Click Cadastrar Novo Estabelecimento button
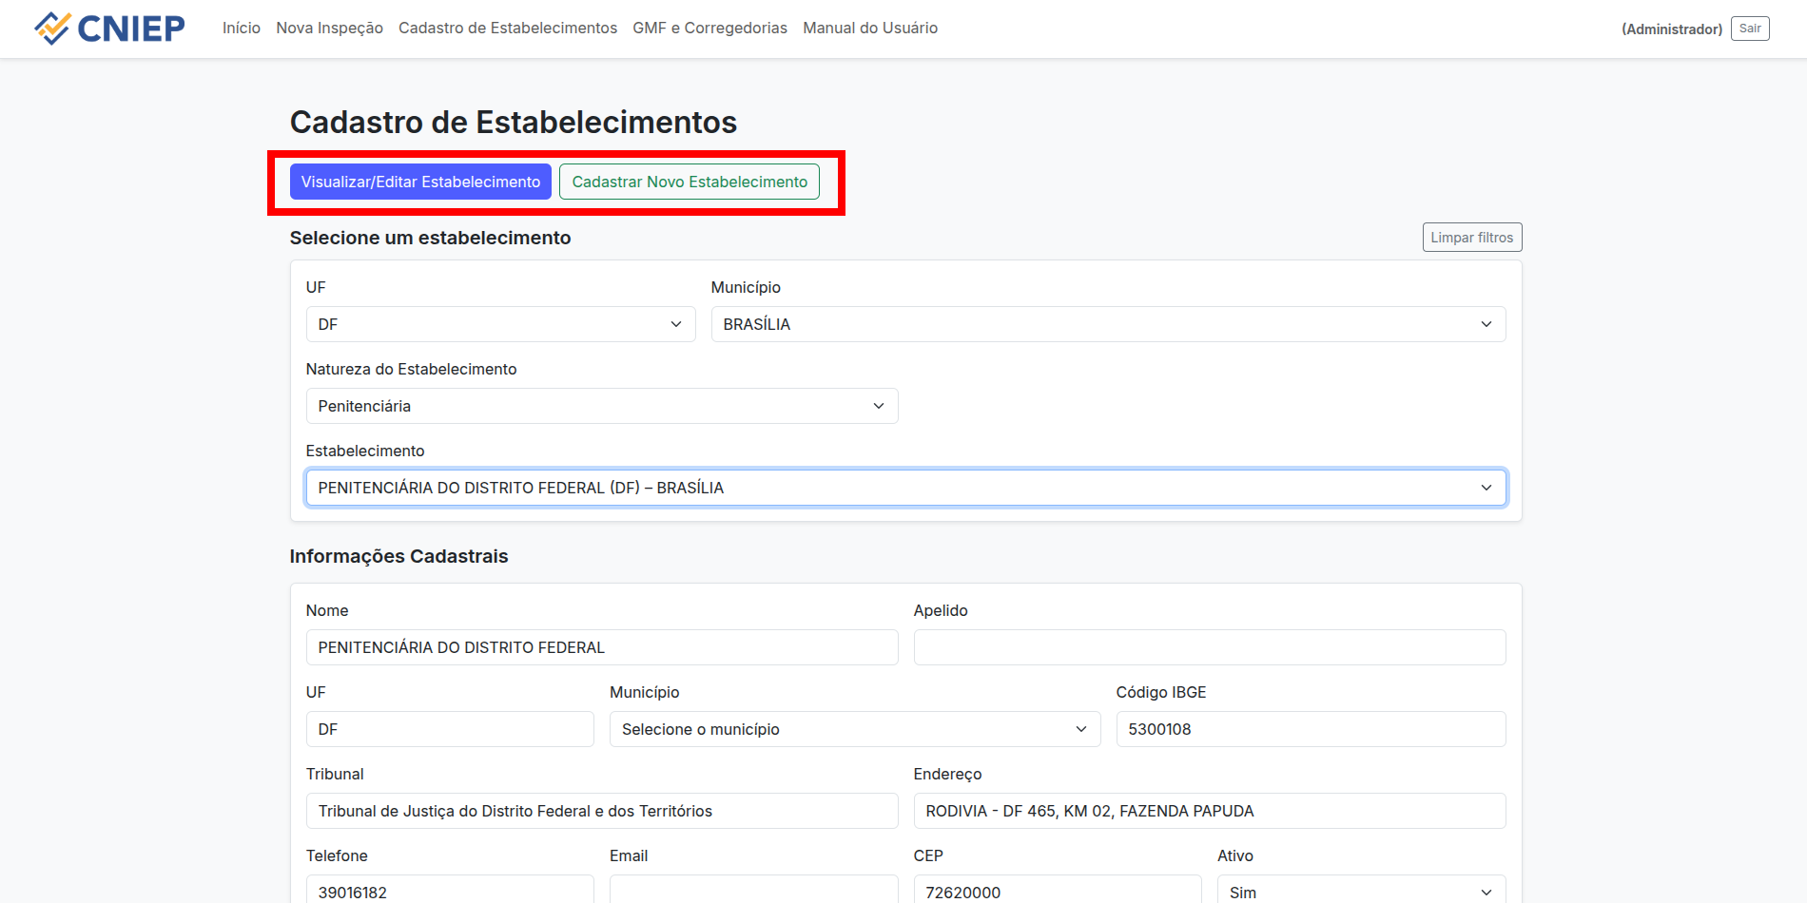The image size is (1807, 903). 690,182
